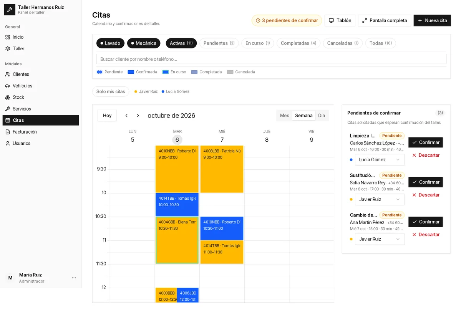Screen dimensions: 461x313
Task: Click the M avatar of María Ruiz
Action: coord(10,278)
